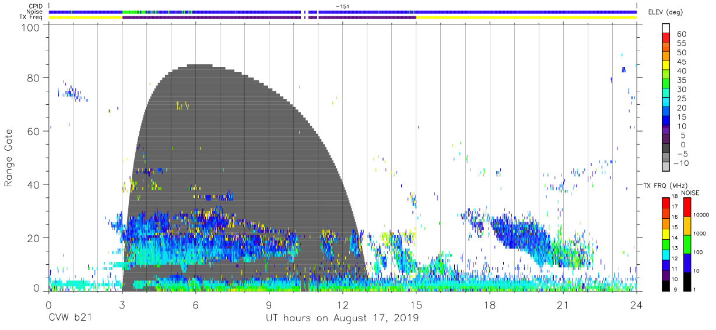Image resolution: width=716 pixels, height=330 pixels.
Task: Click the '10000' label on the NOISE scale
Action: pyautogui.click(x=701, y=215)
